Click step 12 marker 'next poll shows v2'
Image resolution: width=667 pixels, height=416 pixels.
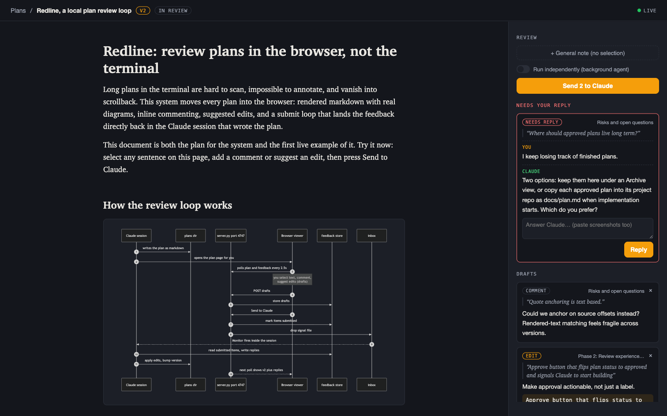coord(231,374)
